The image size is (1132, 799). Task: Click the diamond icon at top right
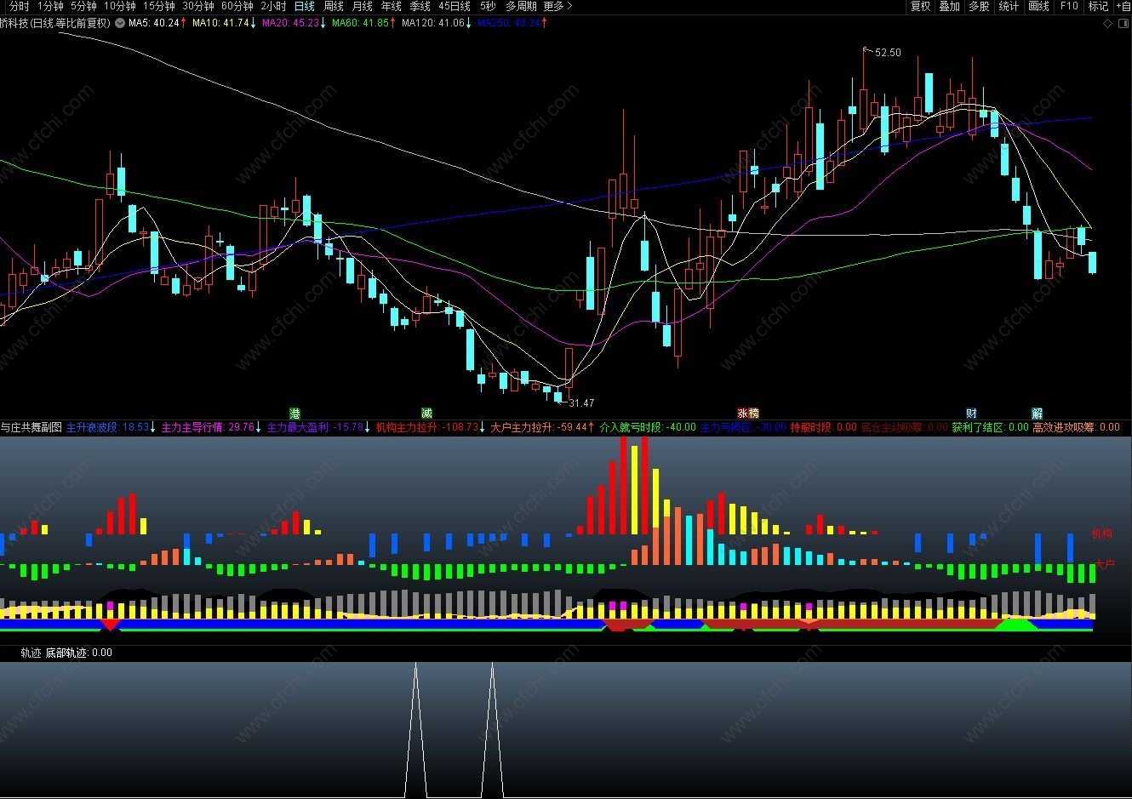coord(1107,23)
